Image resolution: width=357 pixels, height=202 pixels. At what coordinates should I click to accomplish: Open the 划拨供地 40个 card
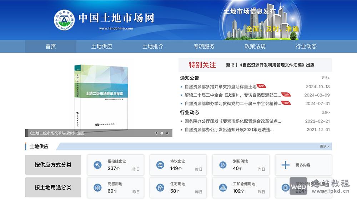(x=241, y=165)
